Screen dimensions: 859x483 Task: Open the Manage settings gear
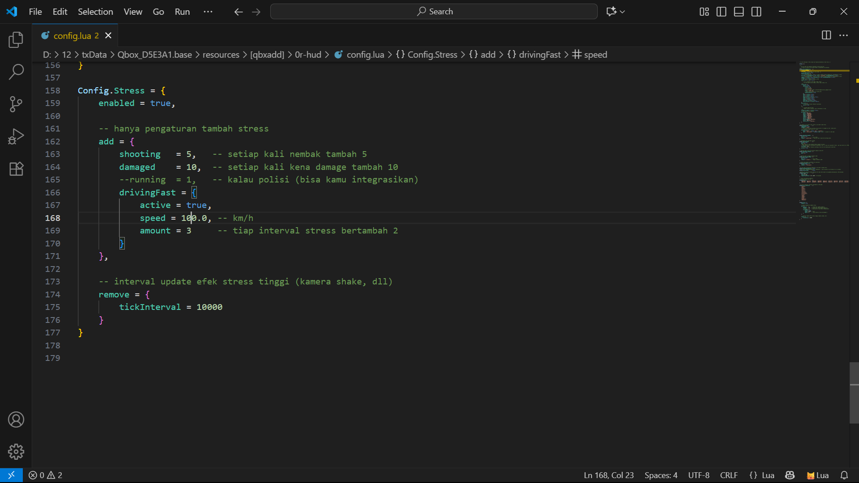pyautogui.click(x=16, y=452)
